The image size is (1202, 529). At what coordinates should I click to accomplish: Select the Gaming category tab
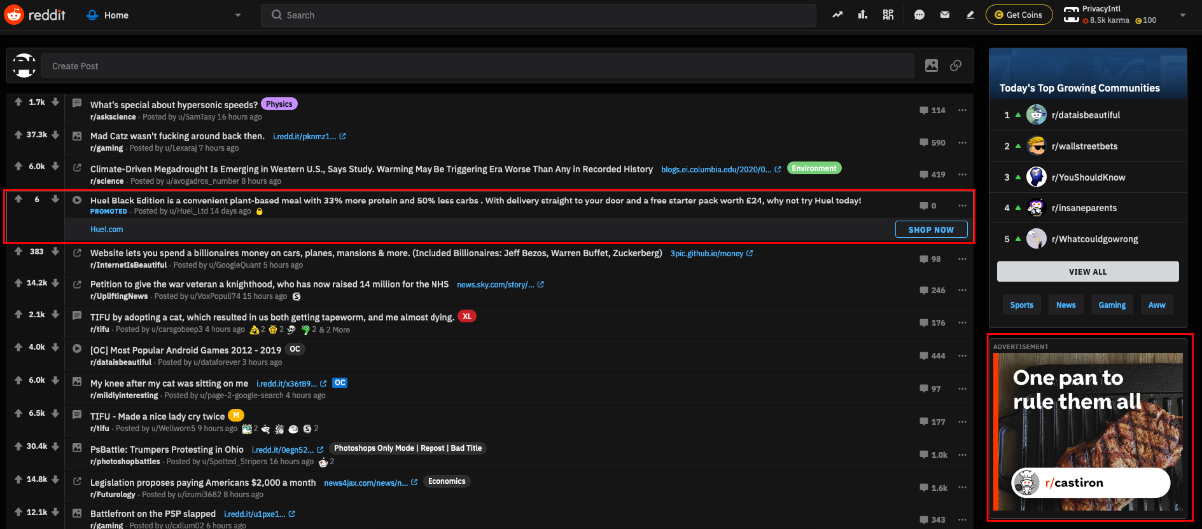click(1112, 305)
